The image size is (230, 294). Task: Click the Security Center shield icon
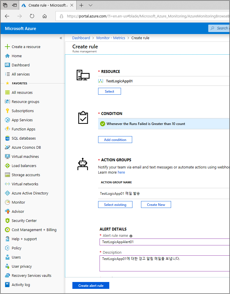click(7, 221)
